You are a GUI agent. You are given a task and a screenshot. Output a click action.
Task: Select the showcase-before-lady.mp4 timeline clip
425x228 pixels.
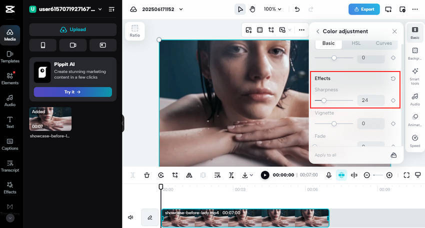coord(245,218)
